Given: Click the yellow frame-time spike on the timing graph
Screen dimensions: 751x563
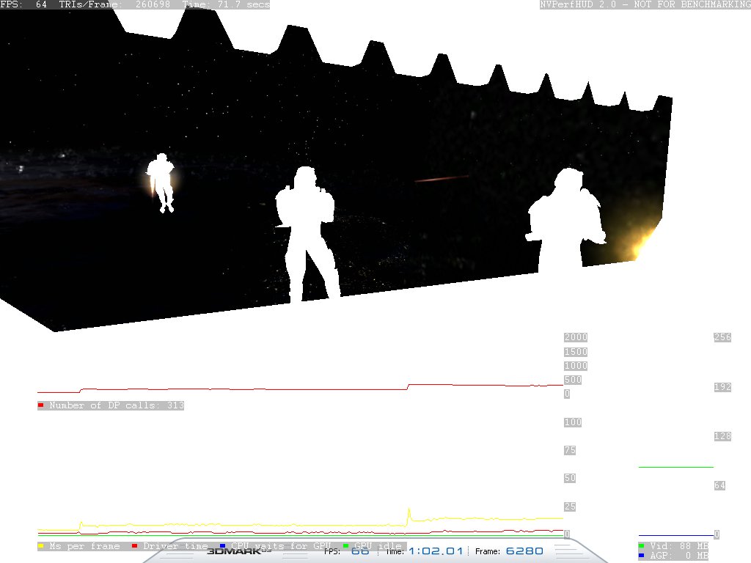Looking at the screenshot, I should click(x=409, y=516).
